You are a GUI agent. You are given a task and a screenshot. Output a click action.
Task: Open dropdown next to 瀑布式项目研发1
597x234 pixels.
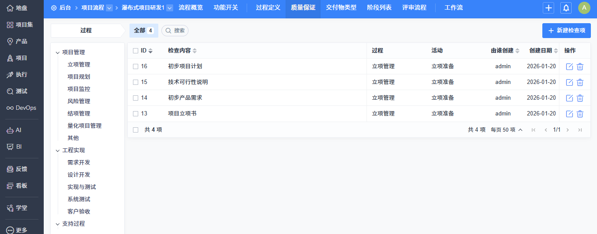click(x=170, y=8)
